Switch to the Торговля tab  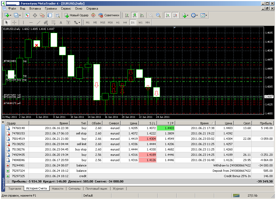click(14, 189)
